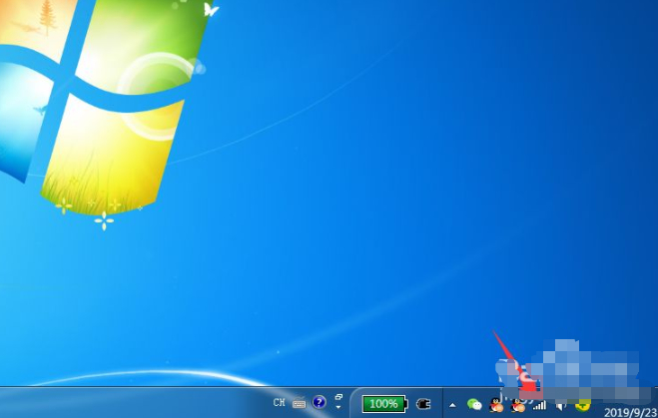Open the keyboard icon in language bar
Image resolution: width=658 pixels, height=418 pixels.
(299, 404)
